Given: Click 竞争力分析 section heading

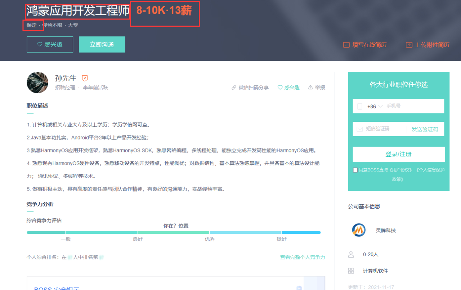Looking at the screenshot, I should tap(40, 204).
